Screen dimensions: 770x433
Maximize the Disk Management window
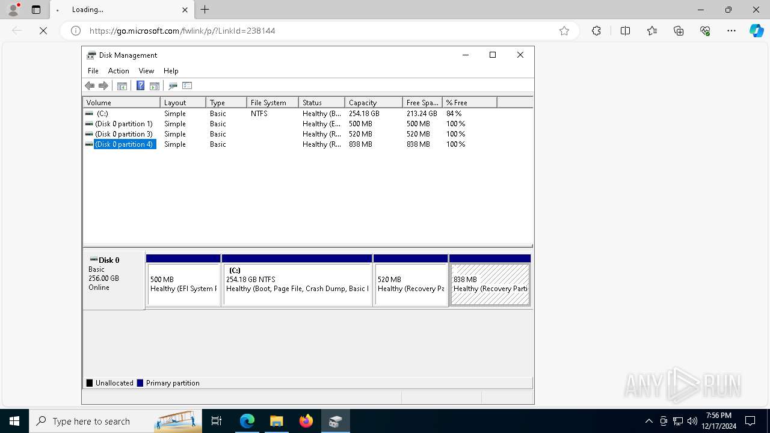click(493, 55)
